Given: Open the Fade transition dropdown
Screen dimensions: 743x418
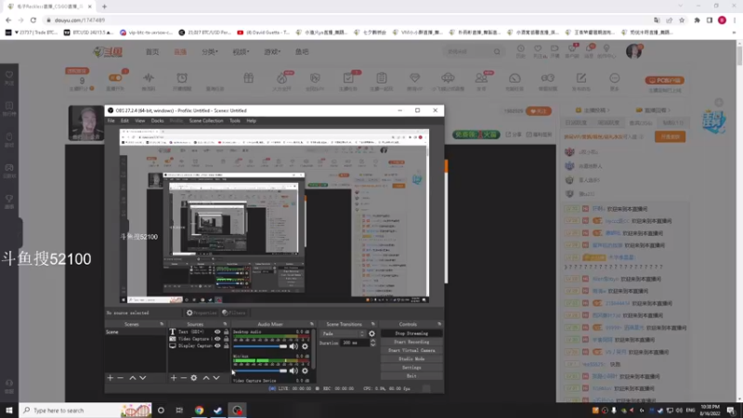Looking at the screenshot, I should (x=344, y=333).
